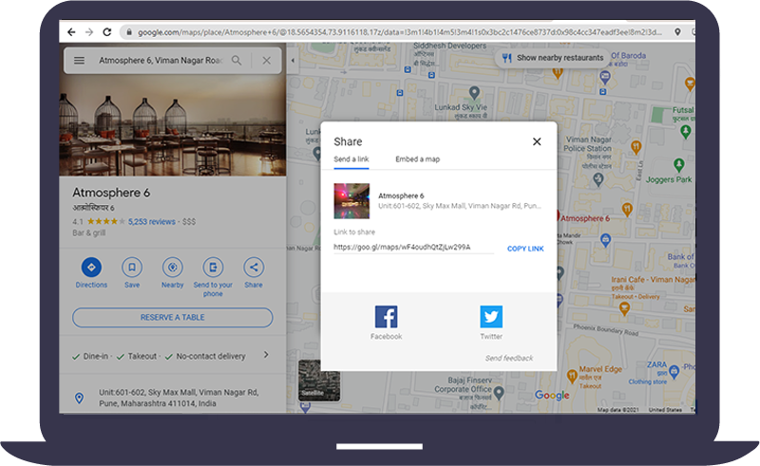The height and width of the screenshot is (466, 760).
Task: Click the Dine-in attribute text
Action: click(96, 356)
